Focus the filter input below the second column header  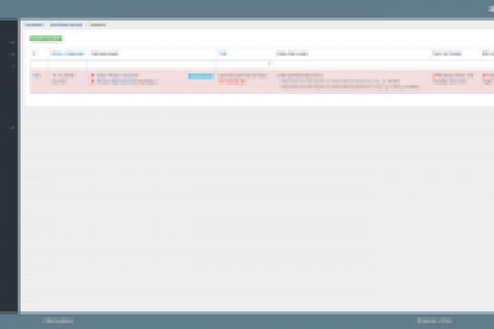[x=68, y=64]
